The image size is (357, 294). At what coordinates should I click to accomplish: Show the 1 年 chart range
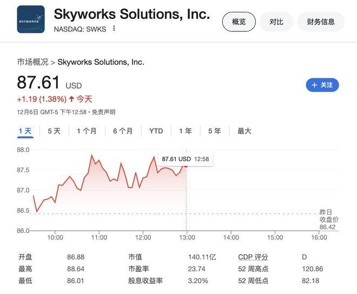(x=185, y=131)
